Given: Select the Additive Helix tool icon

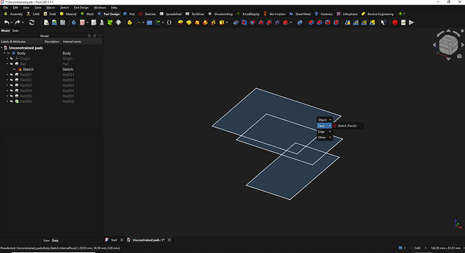Looking at the screenshot, I should [x=214, y=22].
